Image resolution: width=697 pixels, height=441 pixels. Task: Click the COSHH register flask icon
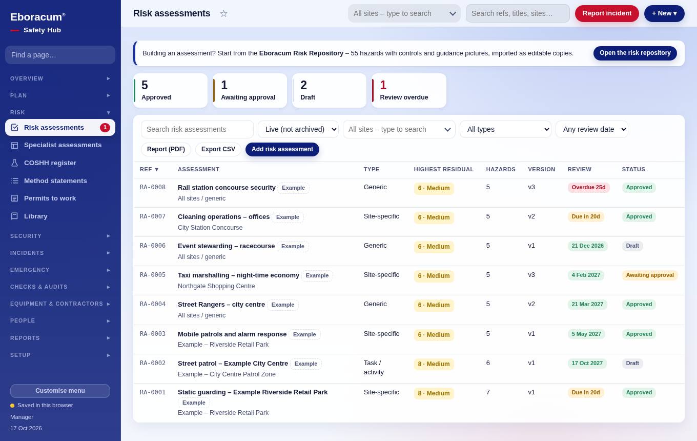pyautogui.click(x=14, y=163)
